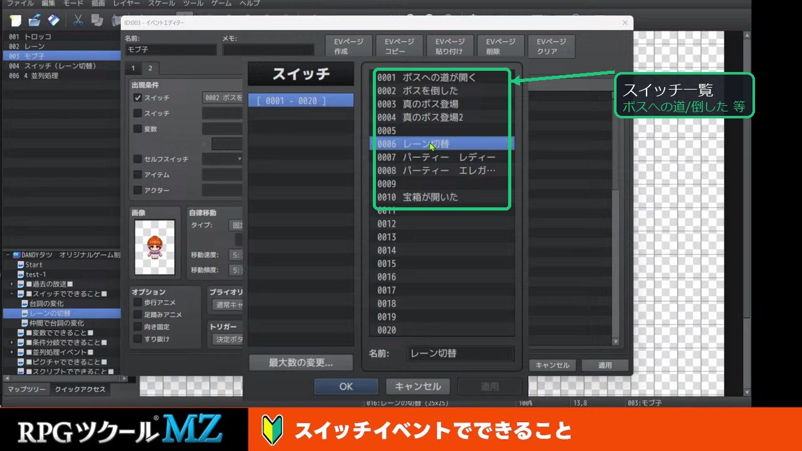Image resolution: width=802 pixels, height=451 pixels.
Task: Click the map icon beside Start
Action: tap(21, 265)
